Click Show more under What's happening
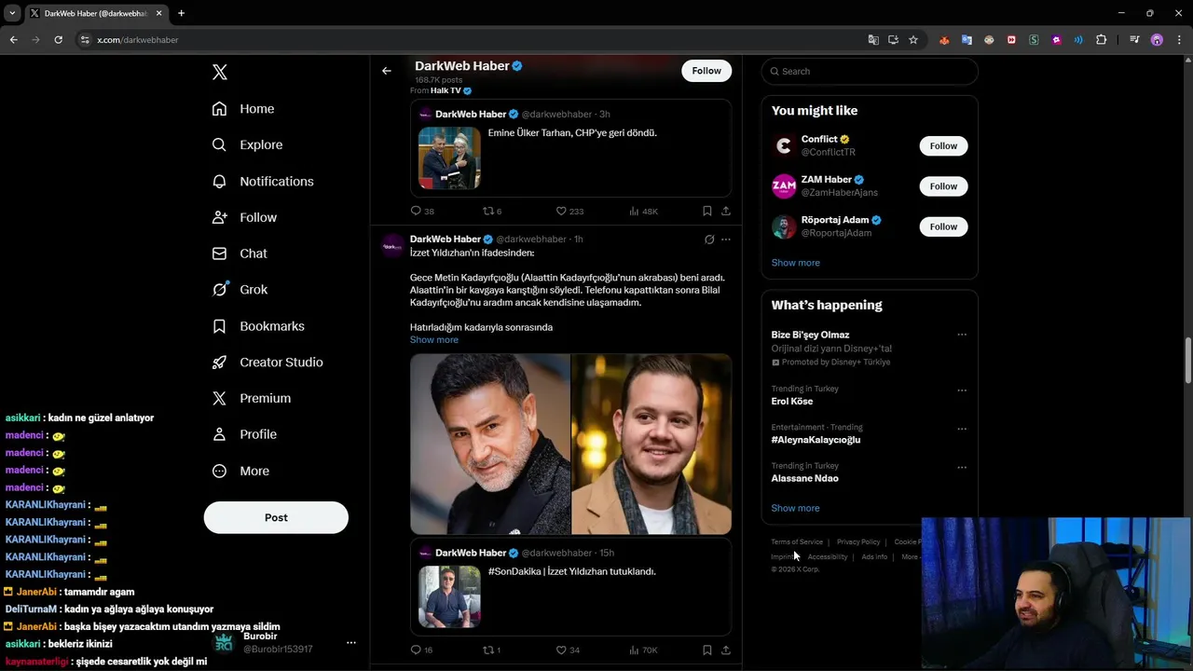The height and width of the screenshot is (671, 1193). 795,508
